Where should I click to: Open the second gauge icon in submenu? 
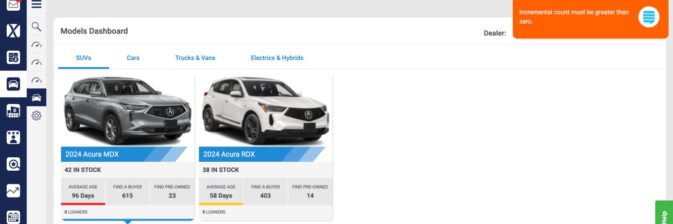[36, 62]
